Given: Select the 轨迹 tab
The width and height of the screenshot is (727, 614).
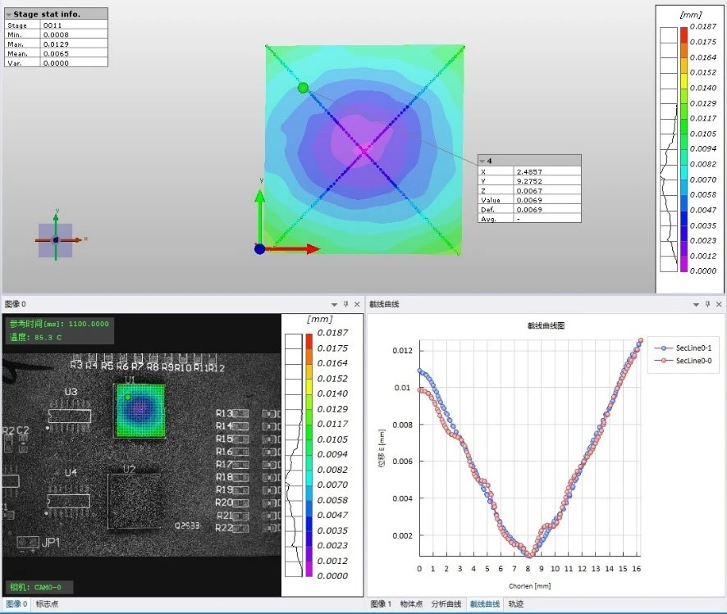Looking at the screenshot, I should coord(515,604).
